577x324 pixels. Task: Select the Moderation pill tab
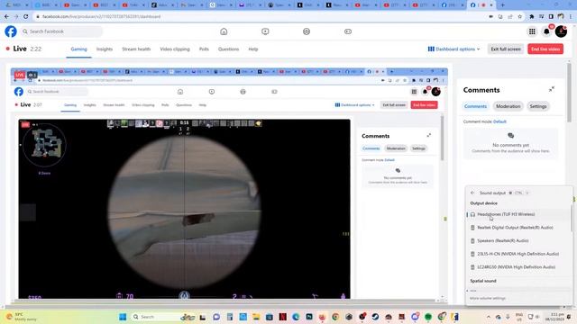pyautogui.click(x=508, y=106)
